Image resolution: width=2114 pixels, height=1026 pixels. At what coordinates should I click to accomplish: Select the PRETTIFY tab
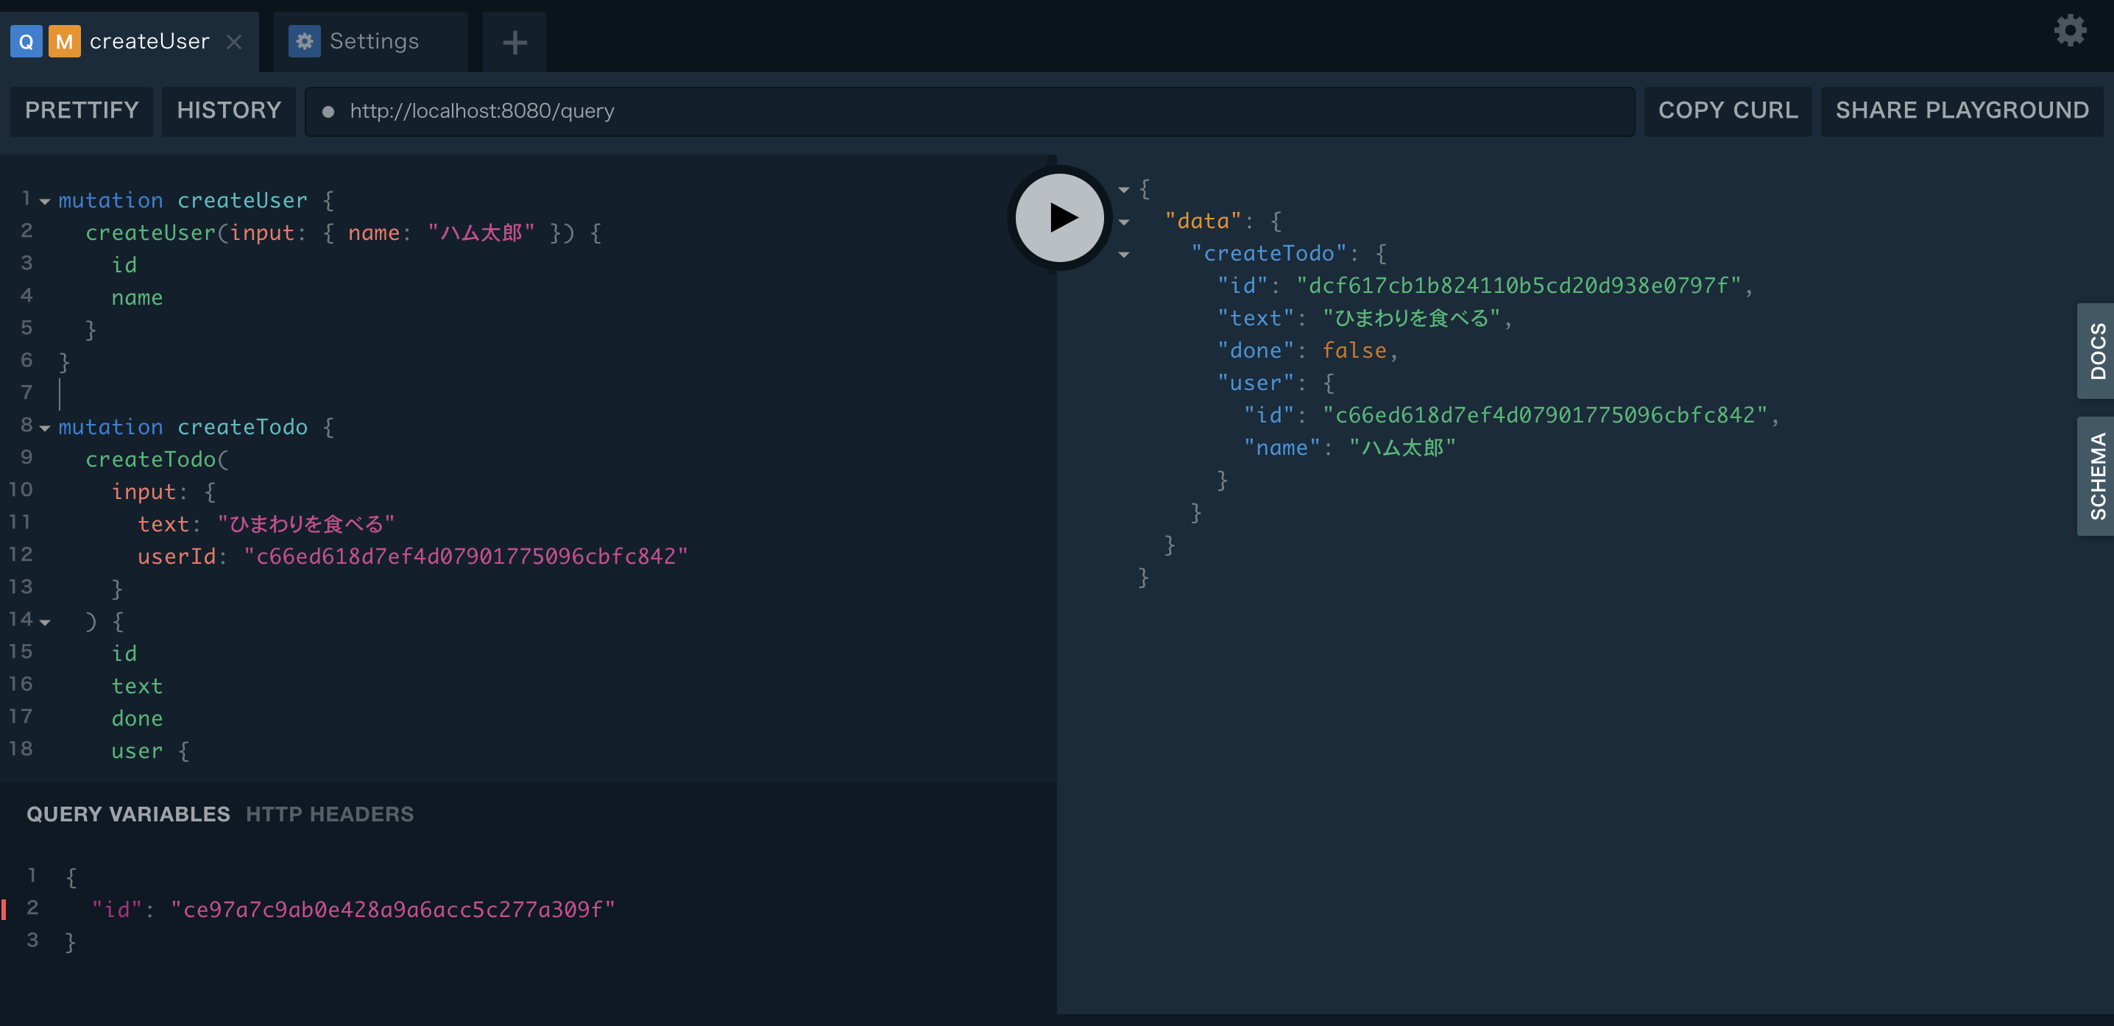tap(82, 110)
